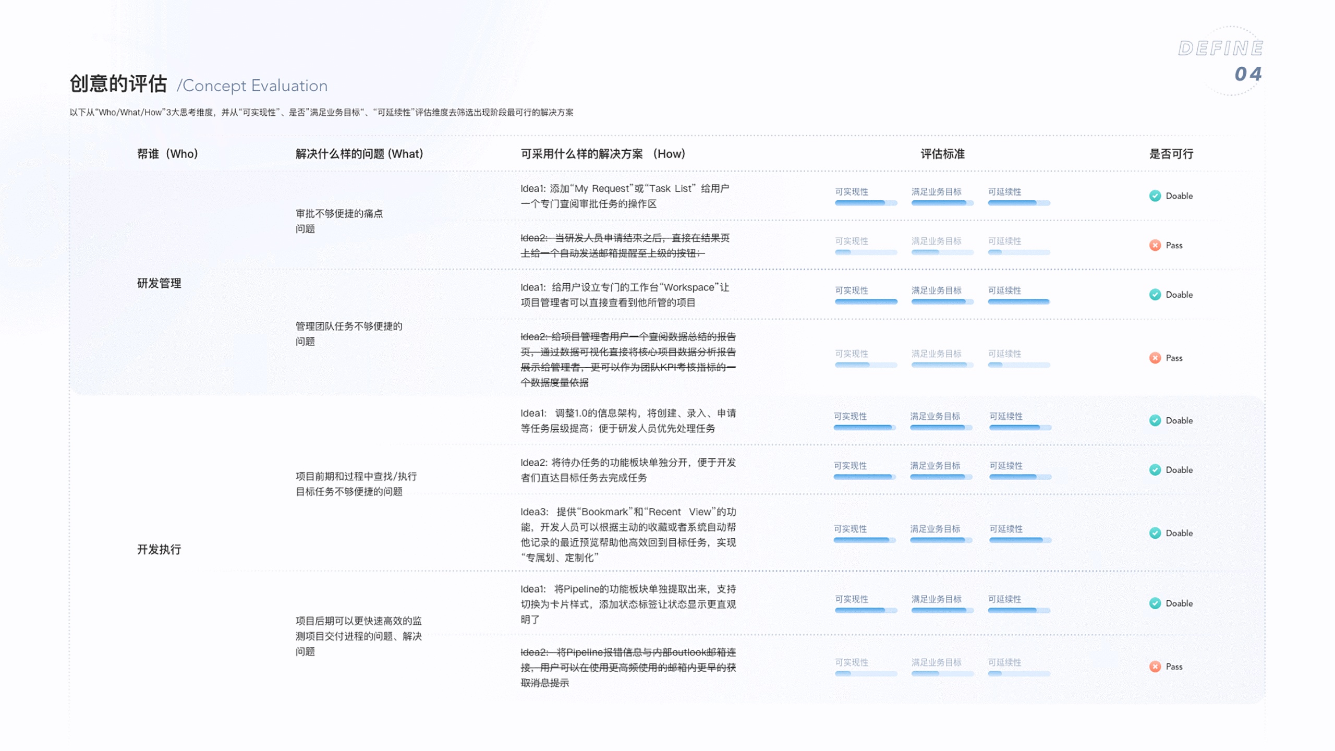Viewport: 1335px width, 751px height.
Task: Click green check icon for Bookmark and Recent View idea
Action: click(x=1155, y=533)
